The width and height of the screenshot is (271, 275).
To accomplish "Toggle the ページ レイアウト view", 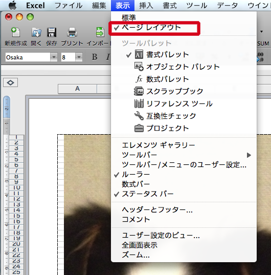I will (184, 28).
